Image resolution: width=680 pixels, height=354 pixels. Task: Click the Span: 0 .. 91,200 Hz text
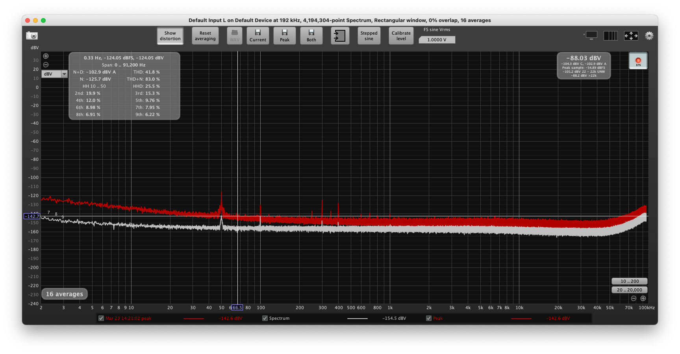click(x=124, y=65)
